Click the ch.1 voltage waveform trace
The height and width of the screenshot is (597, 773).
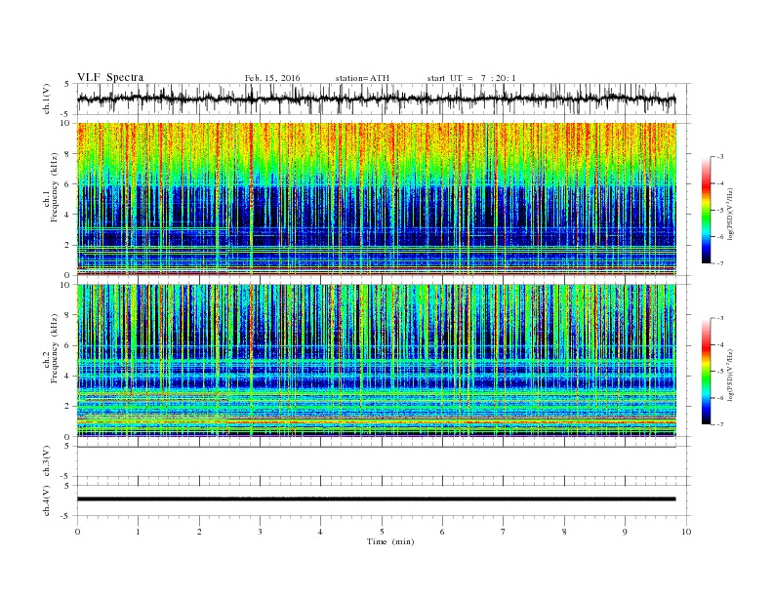click(377, 99)
